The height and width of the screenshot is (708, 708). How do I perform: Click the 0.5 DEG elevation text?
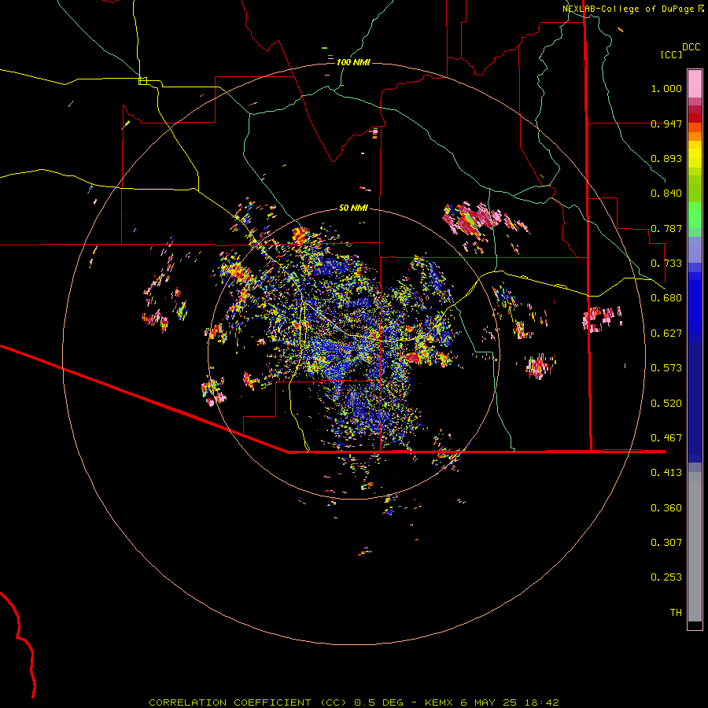coord(380,702)
